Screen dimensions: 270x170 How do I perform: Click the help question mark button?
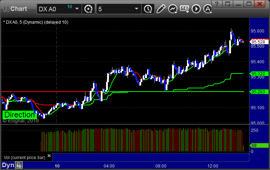(217, 4)
